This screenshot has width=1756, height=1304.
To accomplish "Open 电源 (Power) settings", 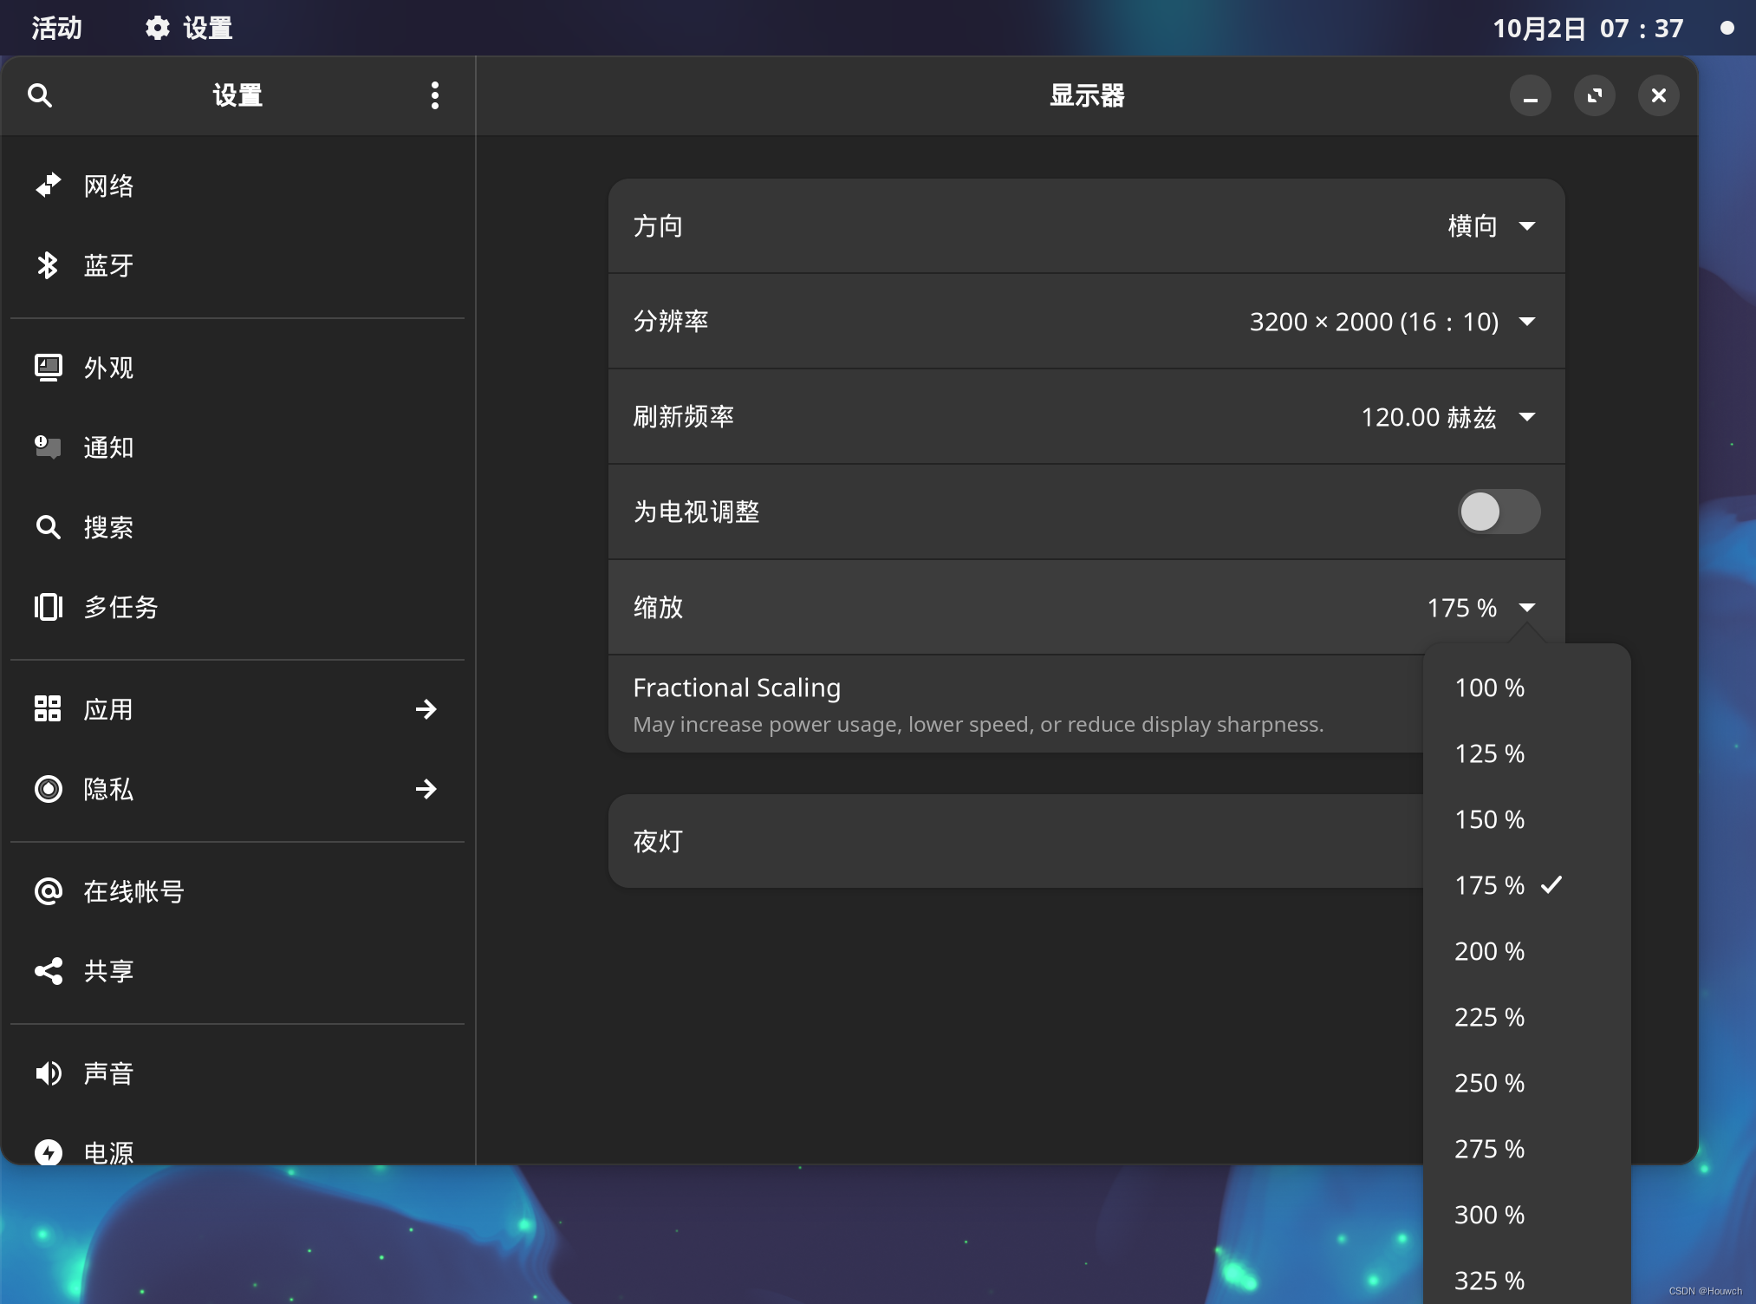I will coord(107,1153).
